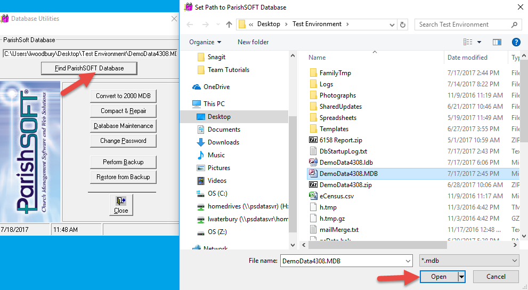This screenshot has height=290, width=528.
Task: Click the ParishSoft Database path field
Action: point(90,54)
